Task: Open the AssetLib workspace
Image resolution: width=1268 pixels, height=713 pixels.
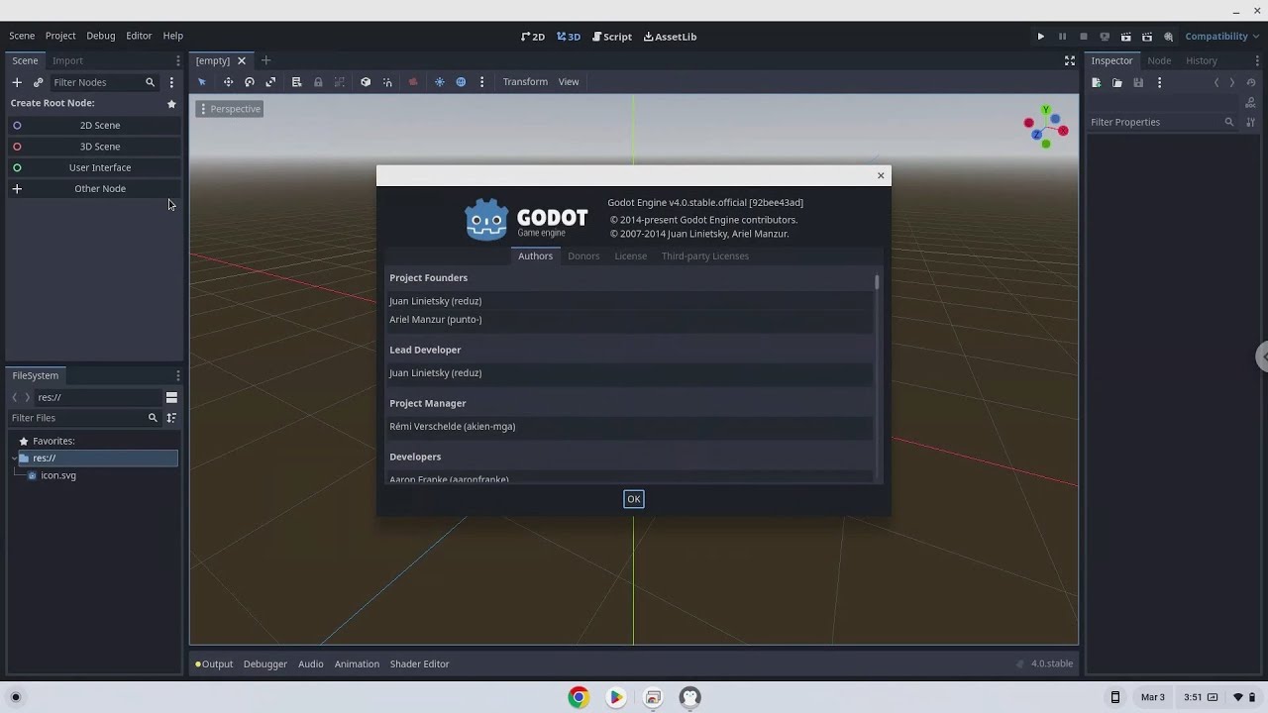Action: [x=671, y=37]
